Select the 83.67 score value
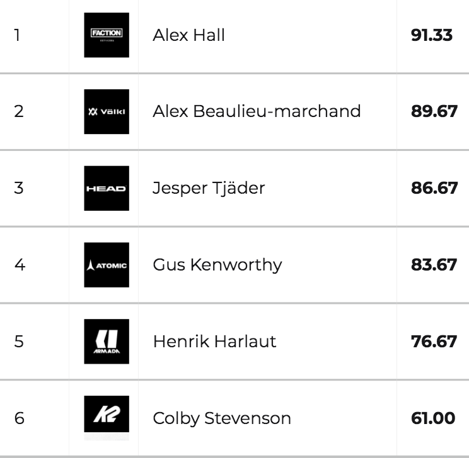 tap(434, 265)
